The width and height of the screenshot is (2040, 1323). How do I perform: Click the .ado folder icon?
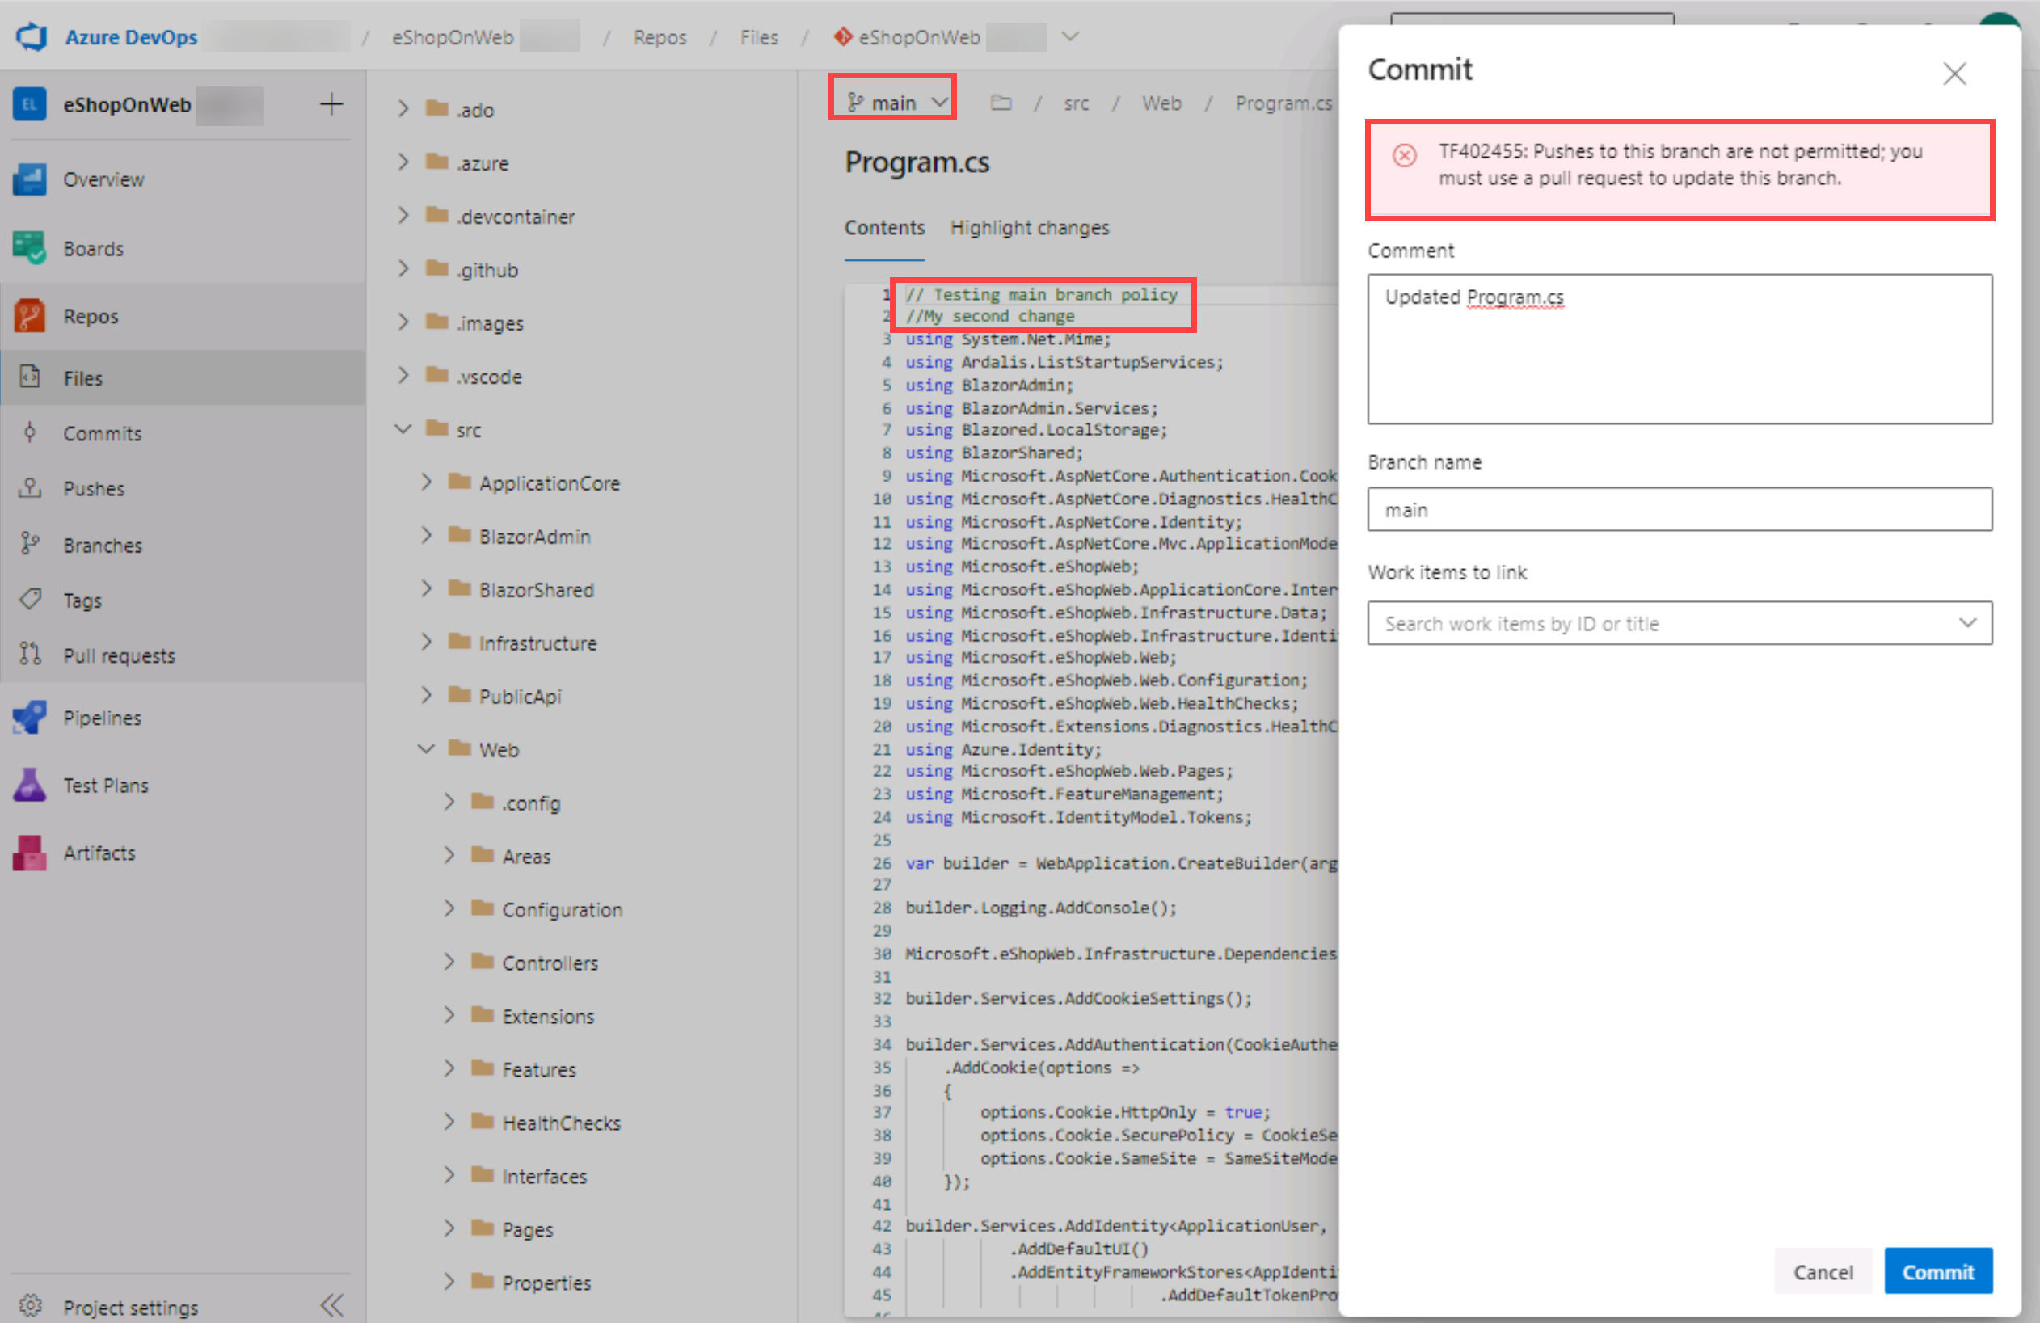pyautogui.click(x=437, y=108)
